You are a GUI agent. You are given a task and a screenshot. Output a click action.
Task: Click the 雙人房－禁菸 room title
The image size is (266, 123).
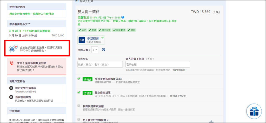pos(89,12)
